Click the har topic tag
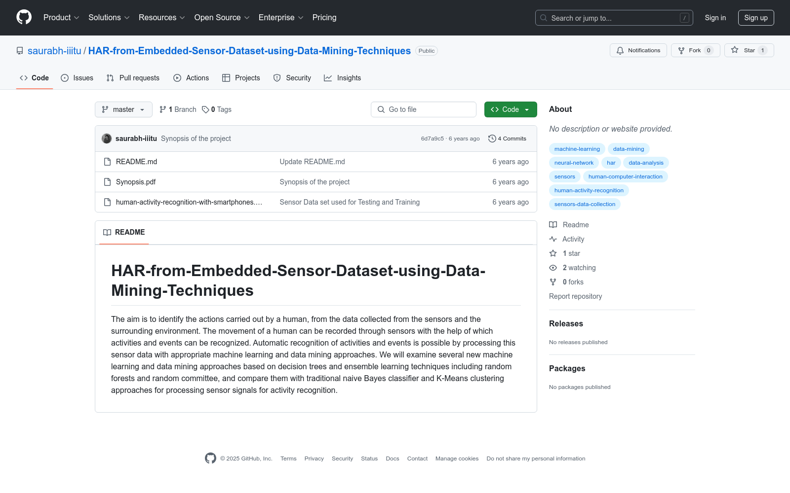This screenshot has height=493, width=790. coord(611,163)
